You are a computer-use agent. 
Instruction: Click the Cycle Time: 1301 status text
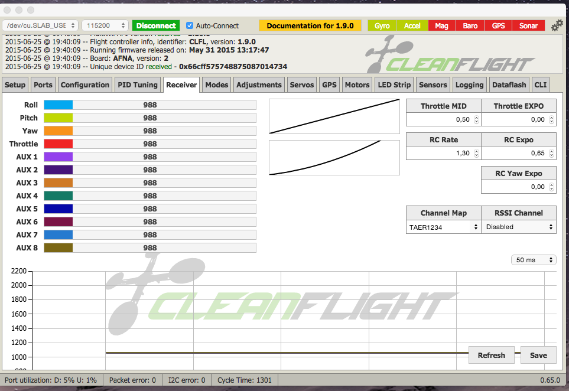tap(244, 380)
